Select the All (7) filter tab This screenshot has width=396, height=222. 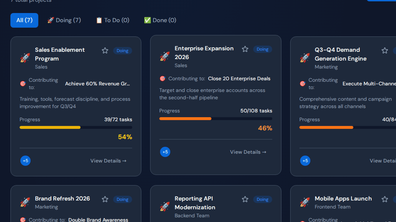pos(24,20)
